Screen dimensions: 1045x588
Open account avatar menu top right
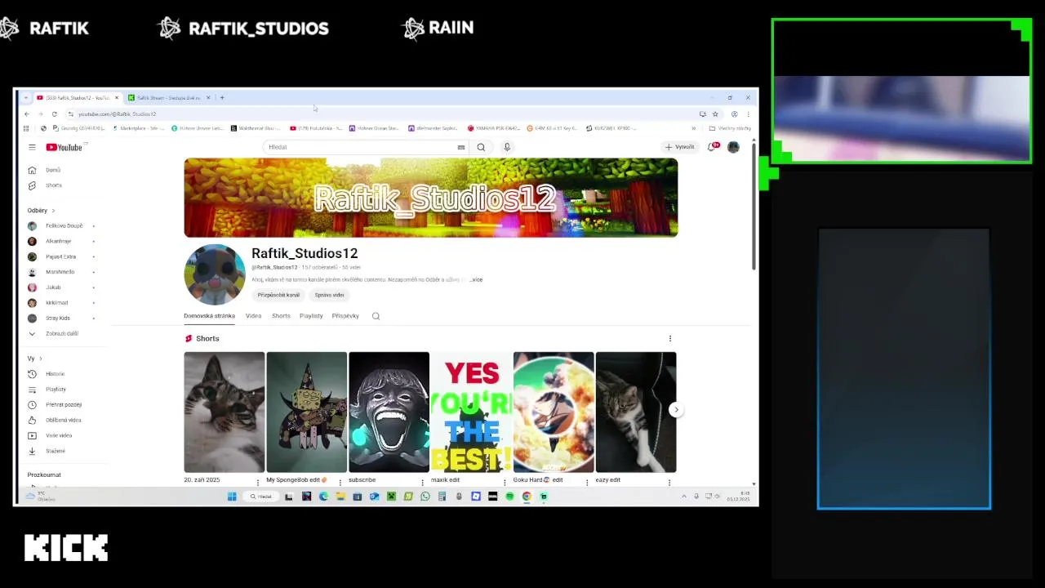click(x=733, y=147)
